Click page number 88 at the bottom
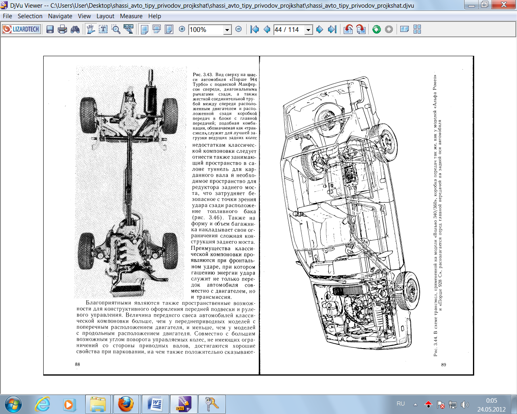517x414 pixels. click(x=78, y=364)
